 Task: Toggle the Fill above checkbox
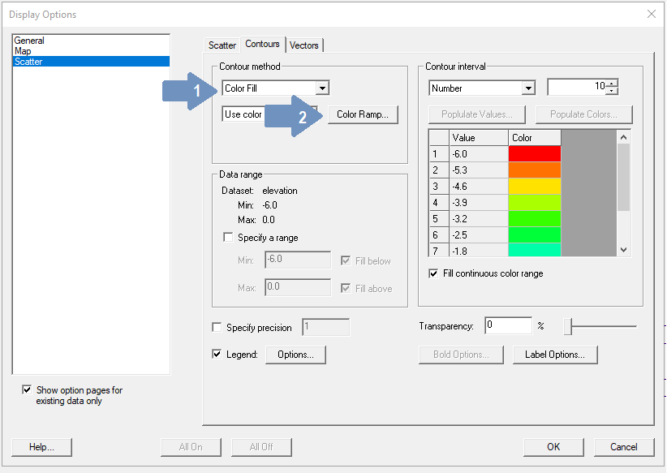click(346, 288)
